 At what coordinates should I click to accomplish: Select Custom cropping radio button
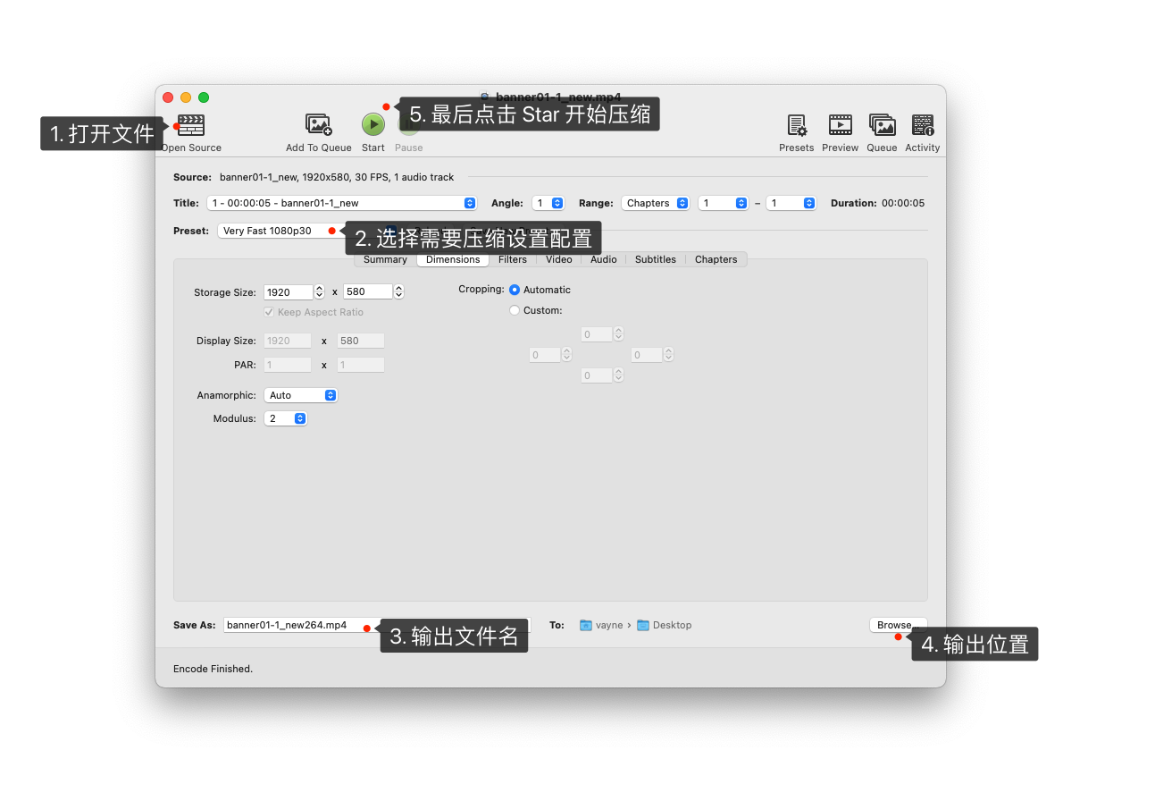[x=515, y=310]
